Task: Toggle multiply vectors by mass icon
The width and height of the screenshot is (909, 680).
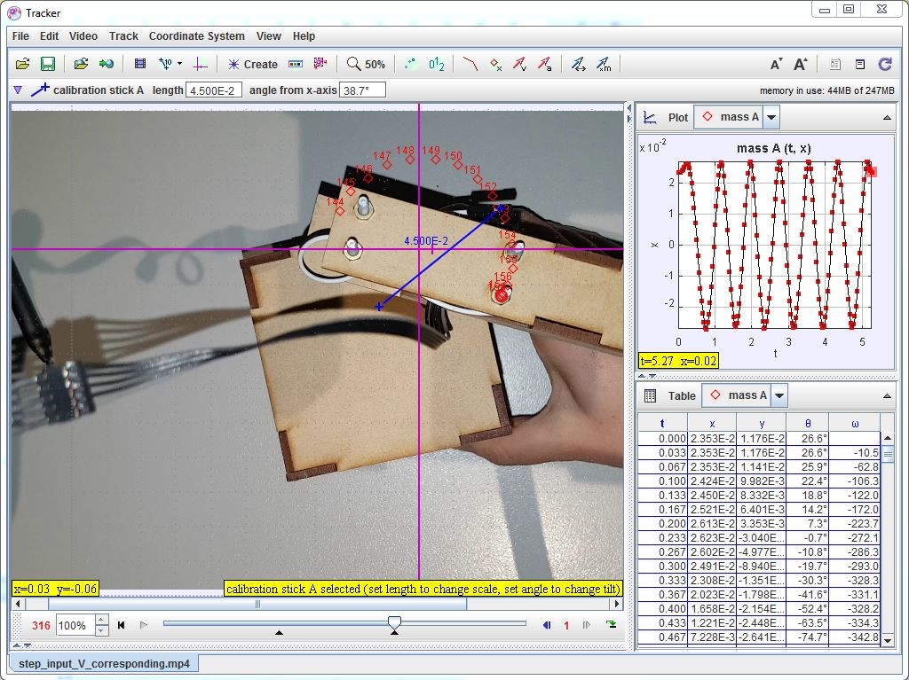Action: pos(604,65)
